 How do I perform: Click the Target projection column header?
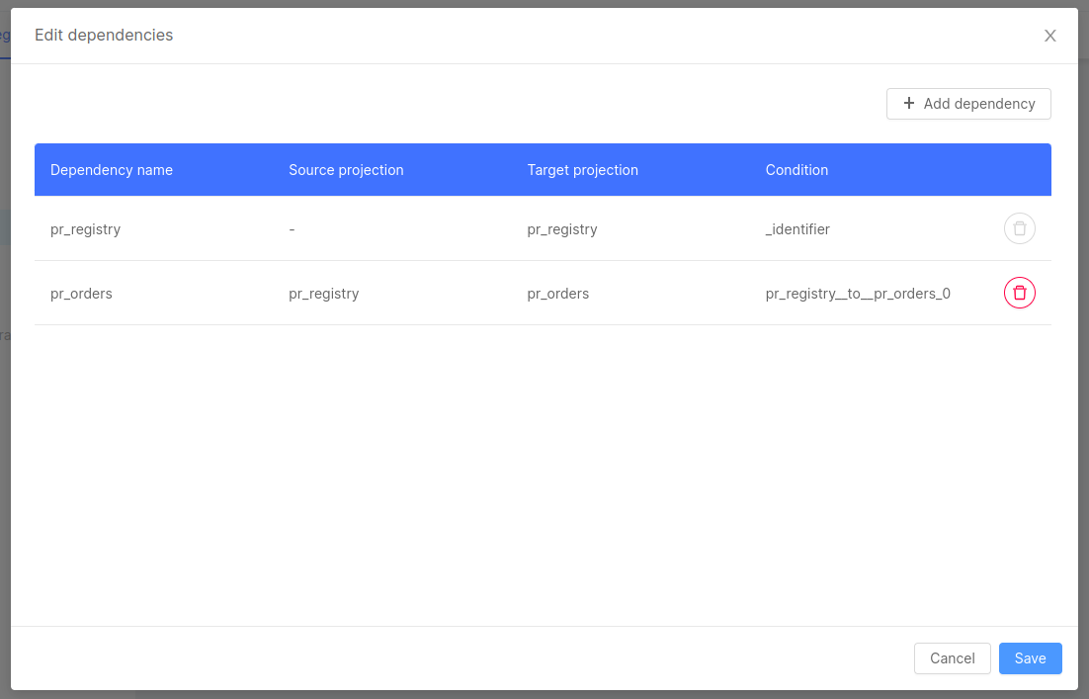583,170
